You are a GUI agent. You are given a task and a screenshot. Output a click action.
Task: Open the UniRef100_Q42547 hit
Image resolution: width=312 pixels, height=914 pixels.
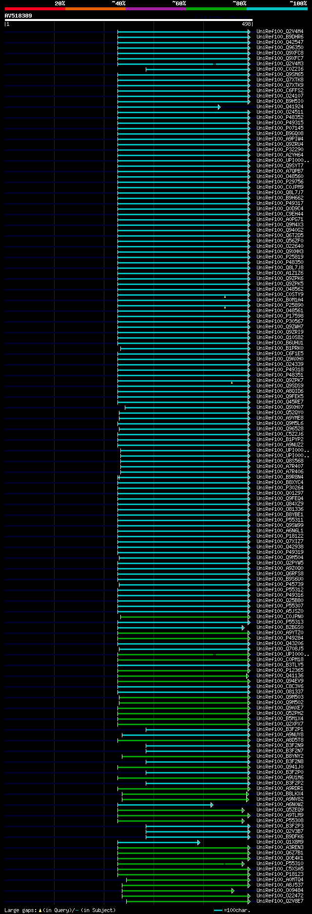coord(280,42)
